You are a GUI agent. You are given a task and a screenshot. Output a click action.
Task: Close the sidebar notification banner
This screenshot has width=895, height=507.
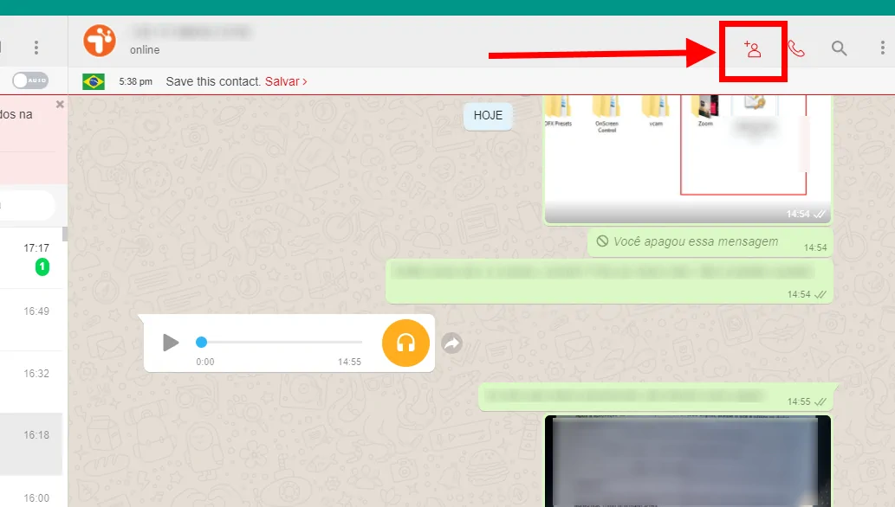pos(60,105)
